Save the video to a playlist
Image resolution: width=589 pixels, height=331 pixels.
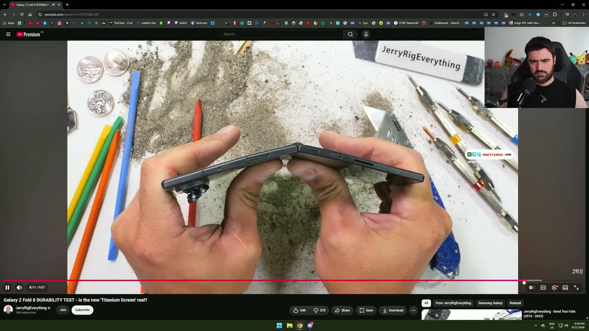pyautogui.click(x=366, y=310)
